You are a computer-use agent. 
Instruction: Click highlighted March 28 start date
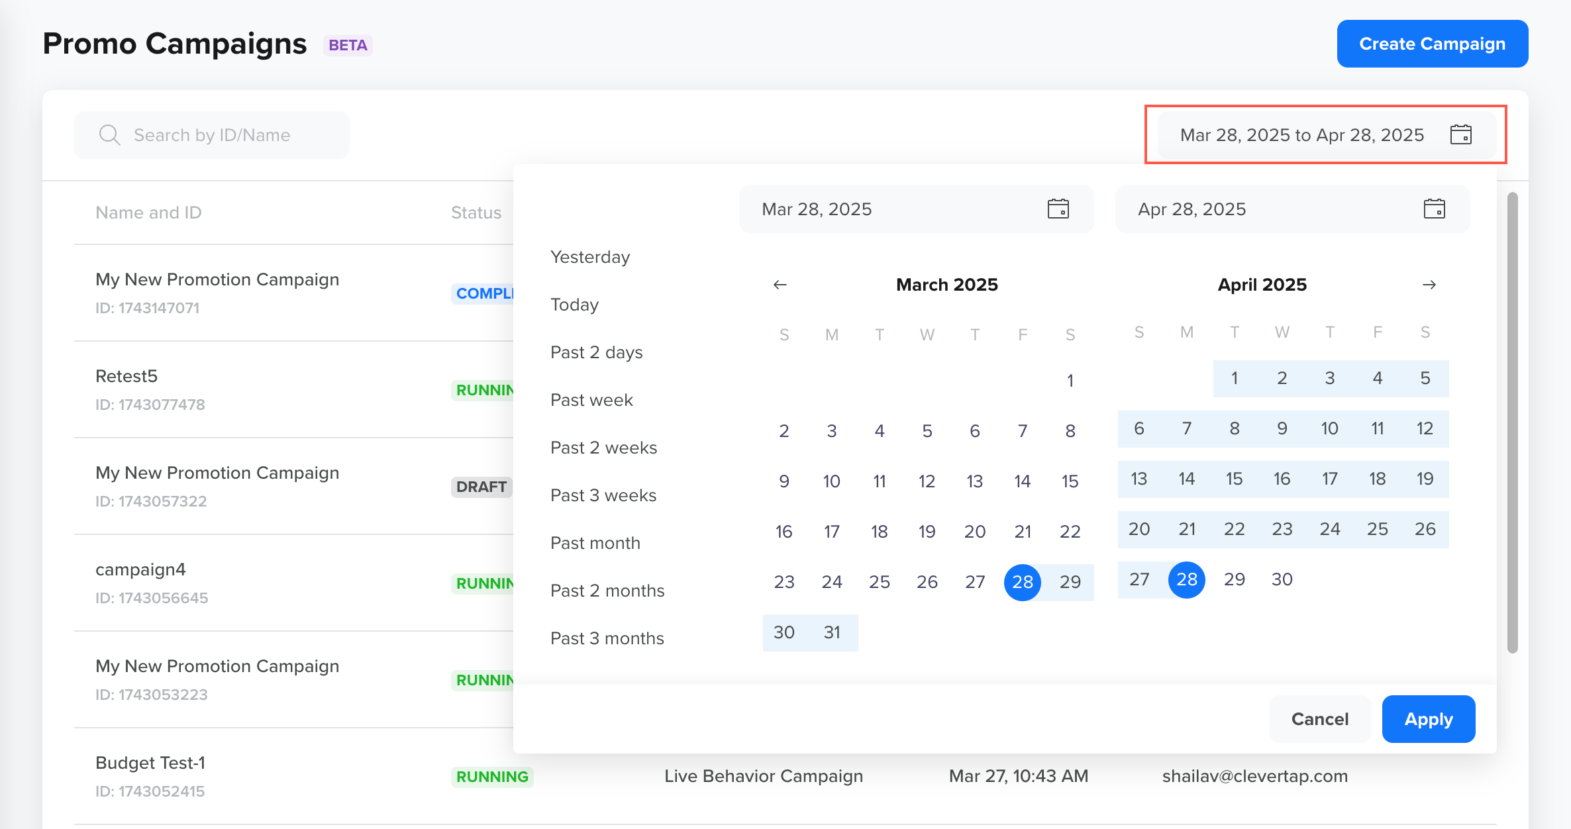pyautogui.click(x=1022, y=582)
